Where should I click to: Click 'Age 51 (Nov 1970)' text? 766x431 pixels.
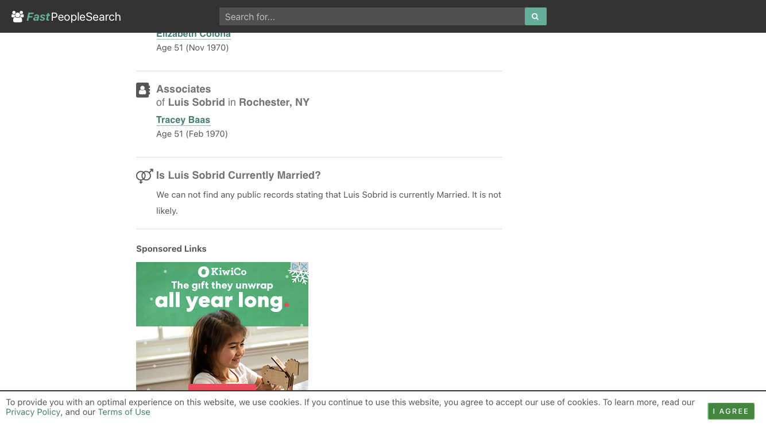tap(192, 48)
